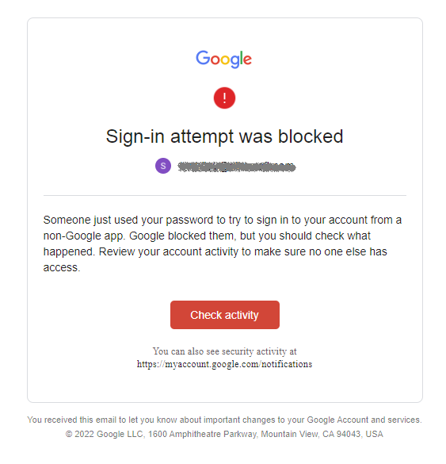The height and width of the screenshot is (464, 446).
Task: Click the "© 2022 Google LLC" copyright text
Action: pos(105,434)
